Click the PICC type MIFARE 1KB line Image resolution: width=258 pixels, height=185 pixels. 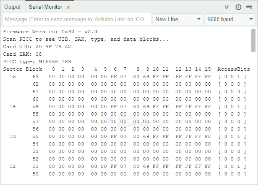click(x=37, y=62)
